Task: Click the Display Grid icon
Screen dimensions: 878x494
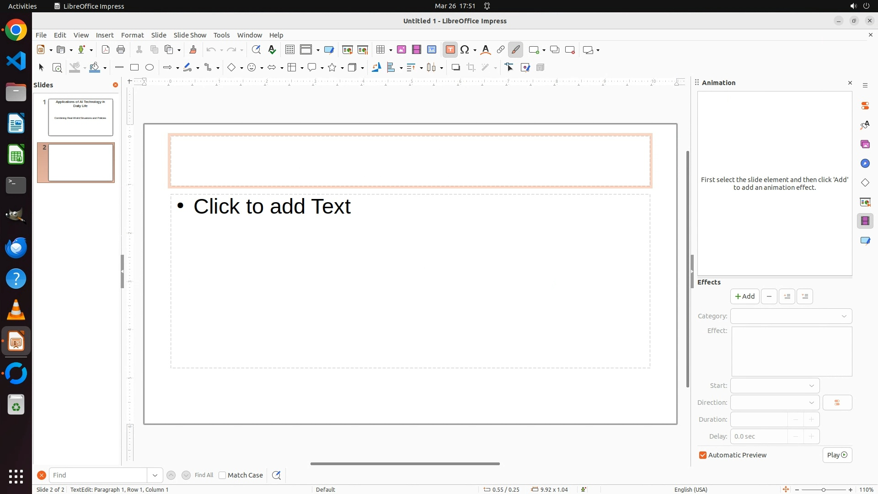Action: pyautogui.click(x=289, y=50)
